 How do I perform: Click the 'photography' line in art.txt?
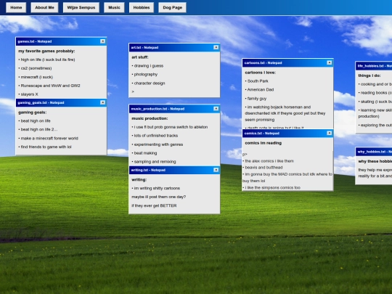coord(144,74)
